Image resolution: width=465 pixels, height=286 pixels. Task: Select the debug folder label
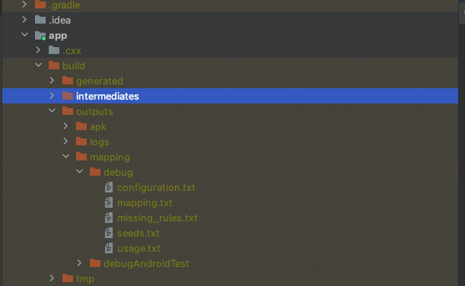[118, 172]
